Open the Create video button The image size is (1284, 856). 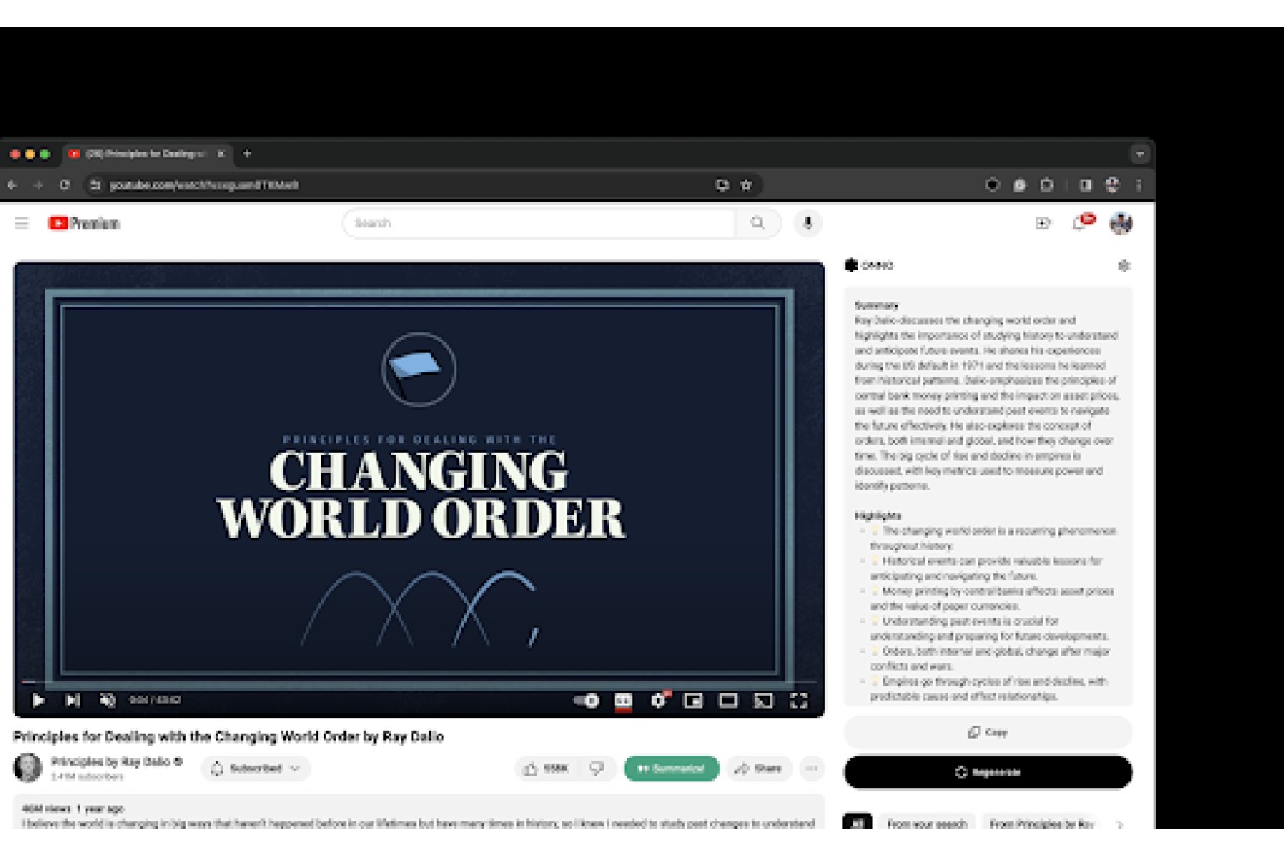(x=1043, y=223)
